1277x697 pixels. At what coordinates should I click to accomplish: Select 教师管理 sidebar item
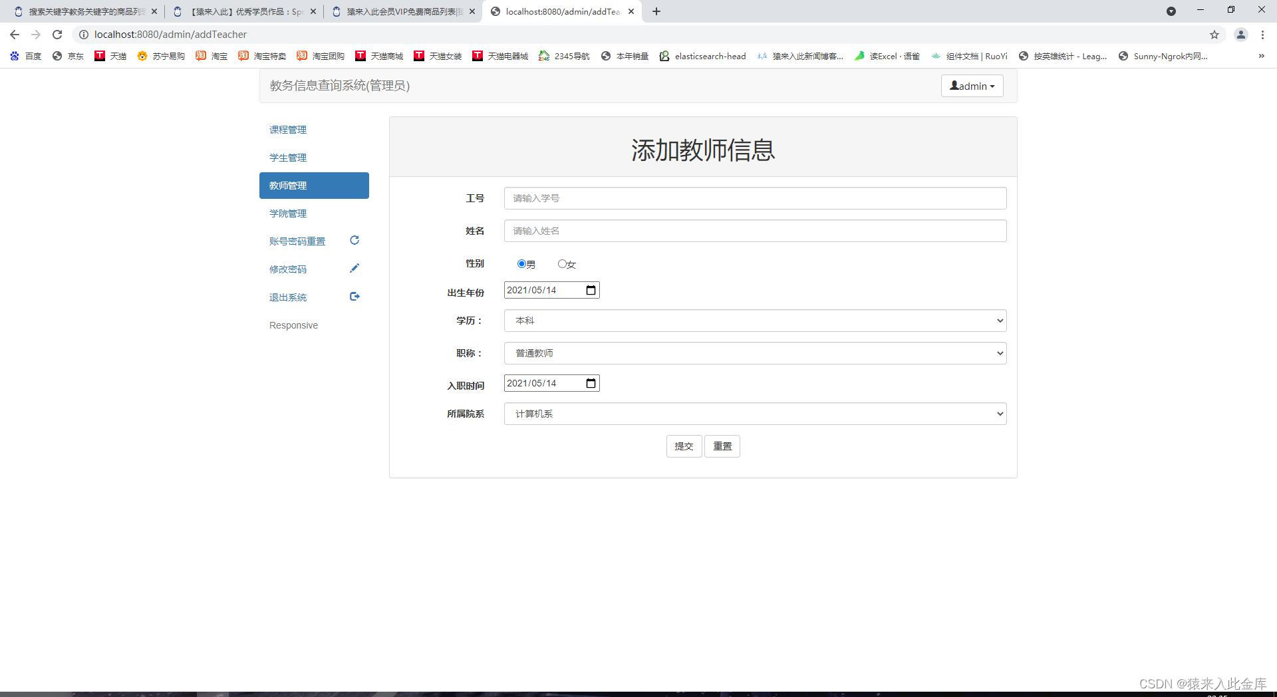pyautogui.click(x=314, y=186)
